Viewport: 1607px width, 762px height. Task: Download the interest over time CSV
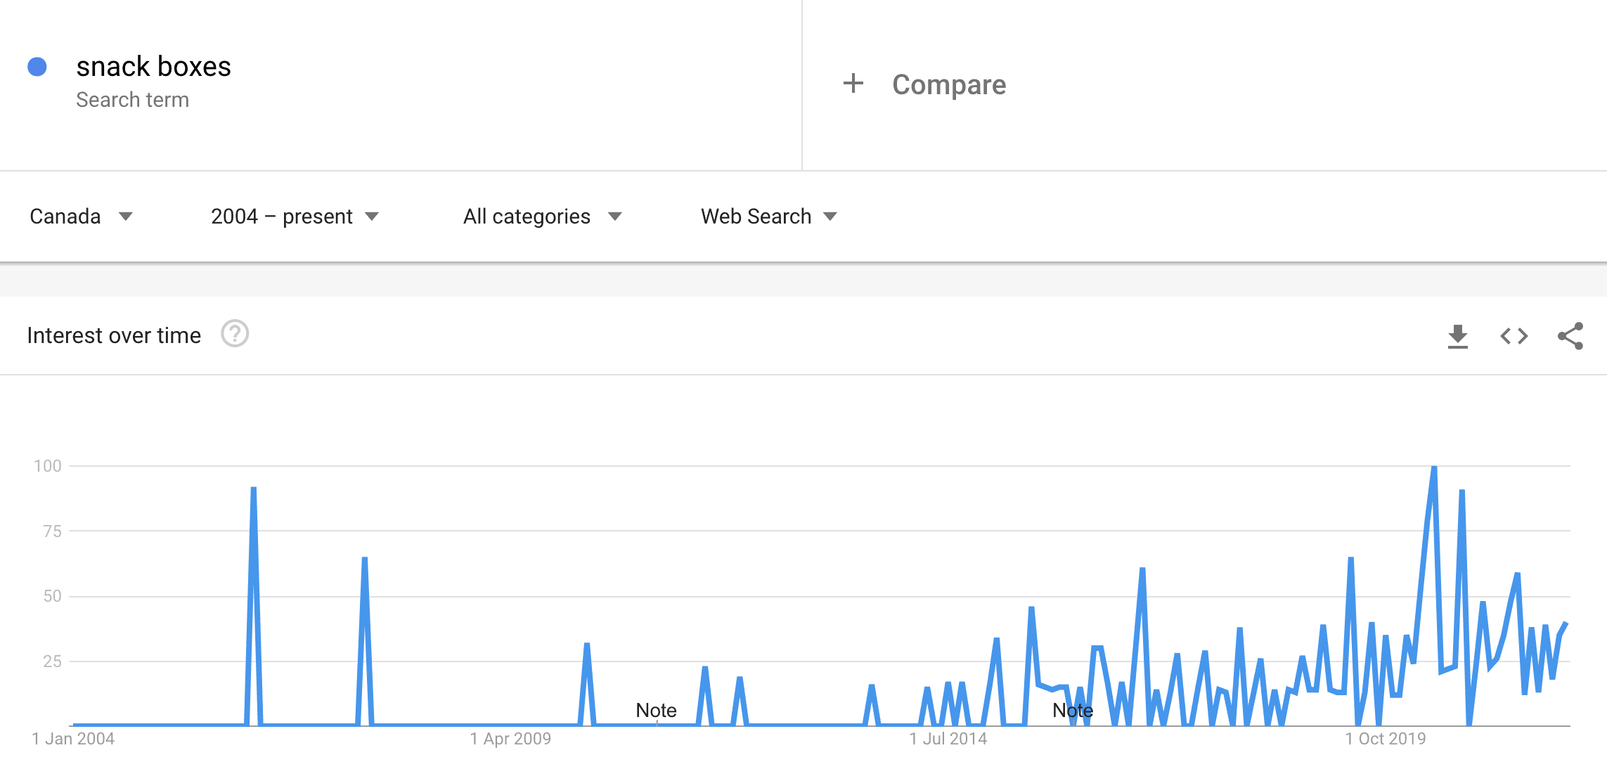[1457, 336]
